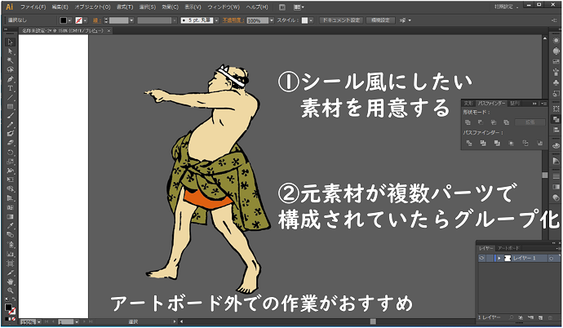Open the 5 pt. brush definition dropdown

(x=216, y=20)
